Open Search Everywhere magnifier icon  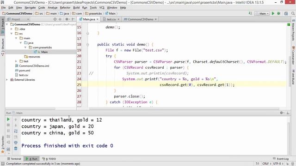[x=293, y=13]
